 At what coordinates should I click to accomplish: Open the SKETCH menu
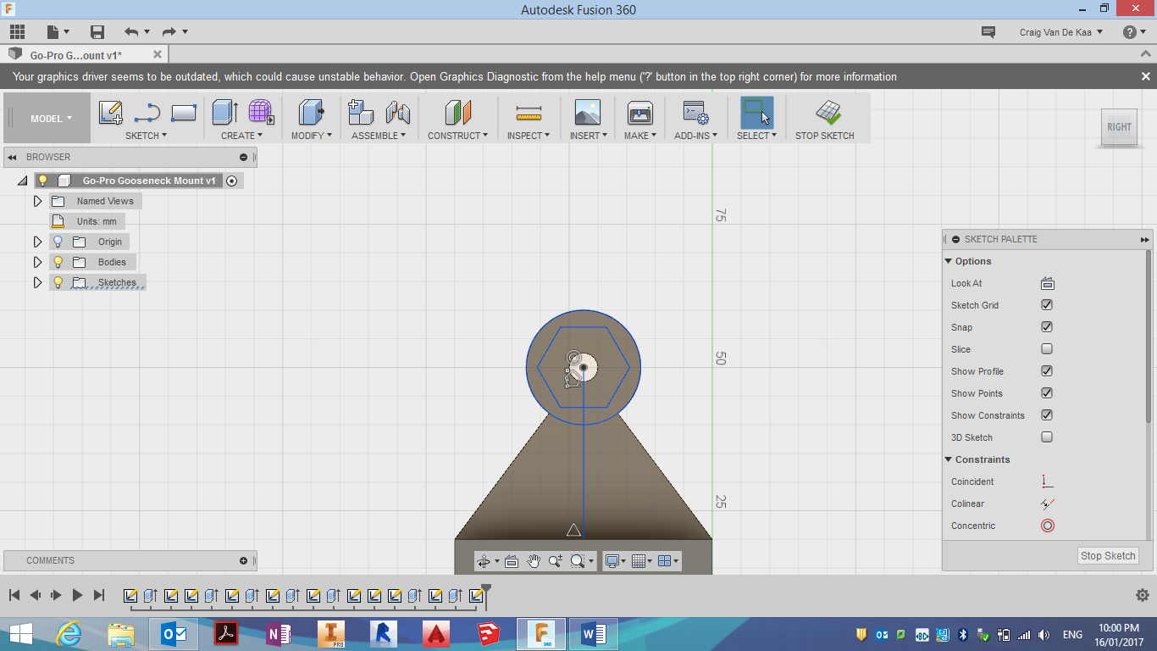[146, 136]
